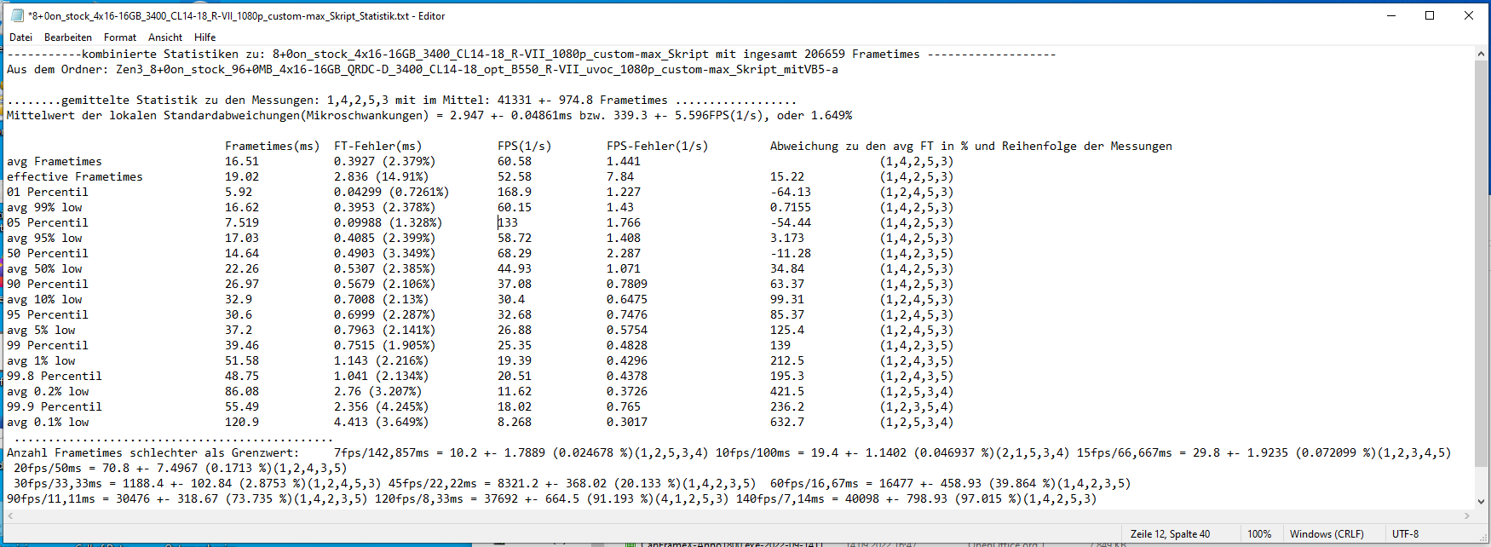This screenshot has height=547, width=1491.
Task: Click the 'kombinierte Statistiken zu:' header line
Action: tap(532, 55)
